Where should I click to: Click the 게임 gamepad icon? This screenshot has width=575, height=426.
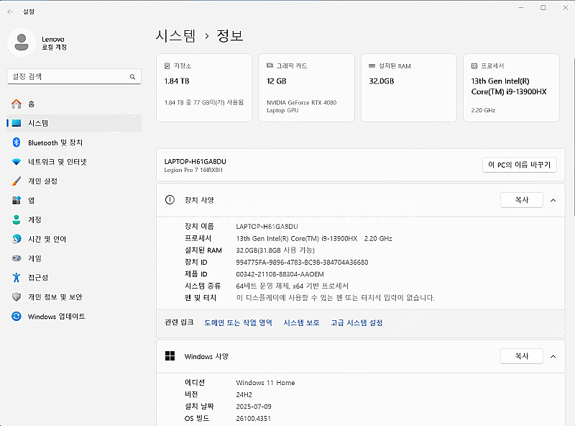click(16, 258)
